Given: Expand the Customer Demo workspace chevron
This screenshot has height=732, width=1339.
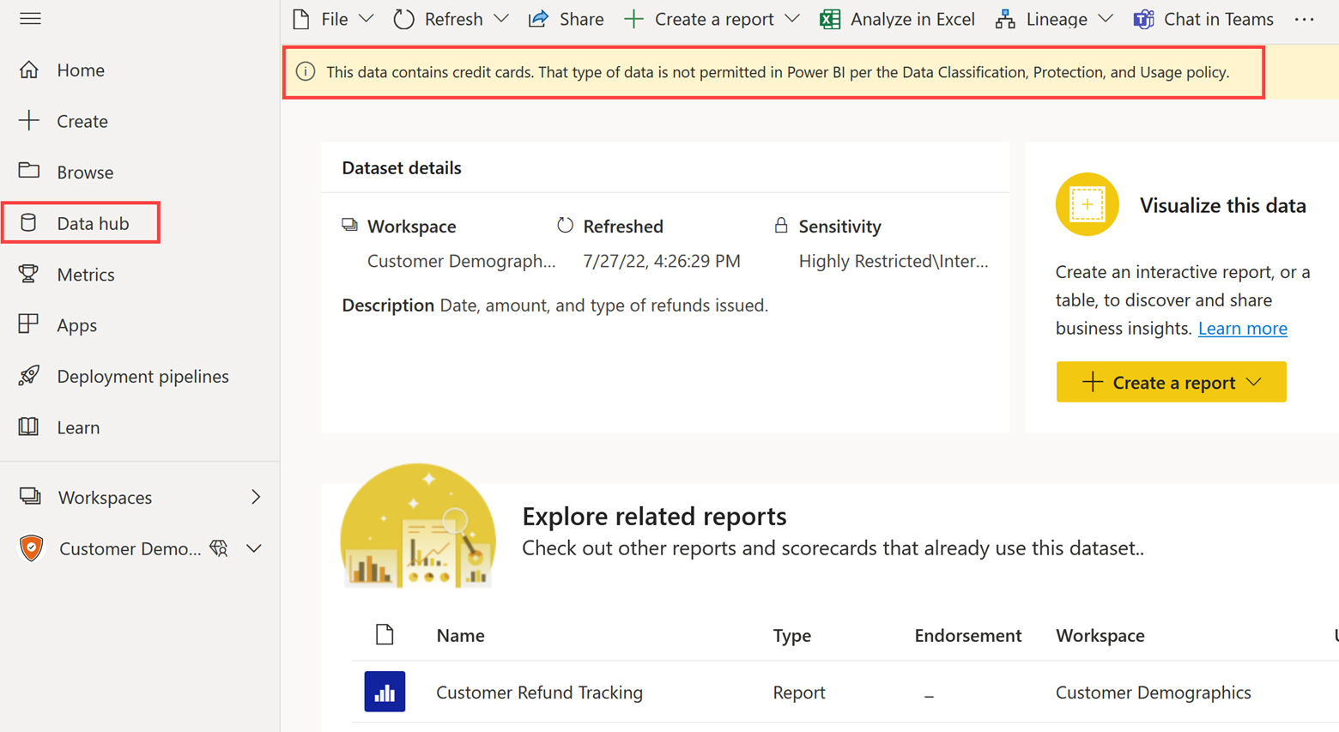Looking at the screenshot, I should (254, 548).
